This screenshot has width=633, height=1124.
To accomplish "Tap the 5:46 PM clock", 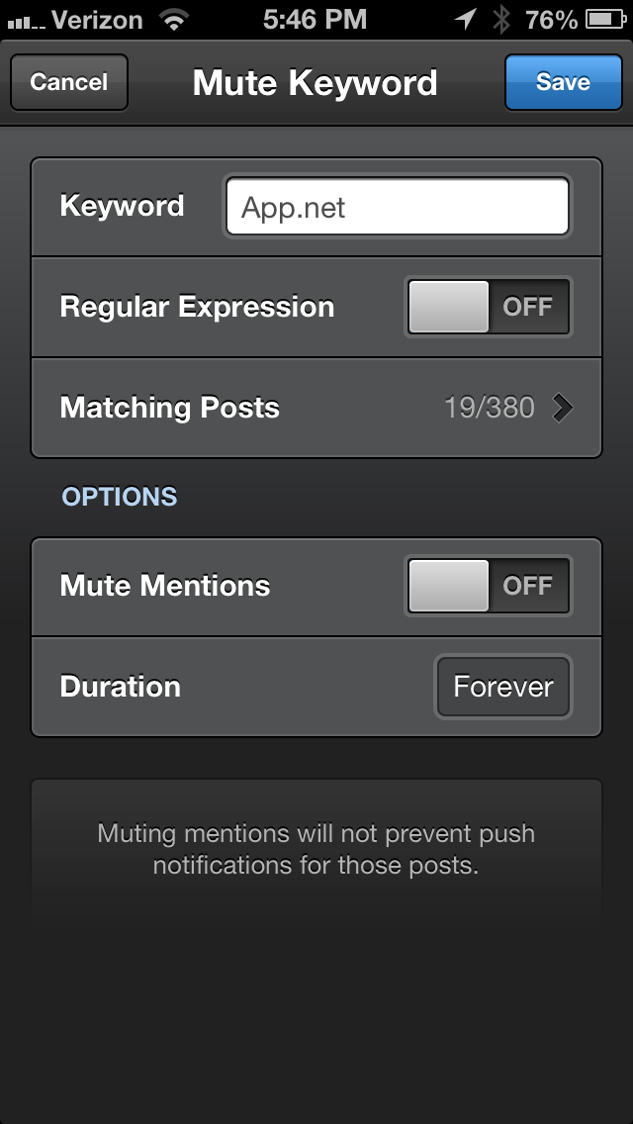I will (315, 20).
